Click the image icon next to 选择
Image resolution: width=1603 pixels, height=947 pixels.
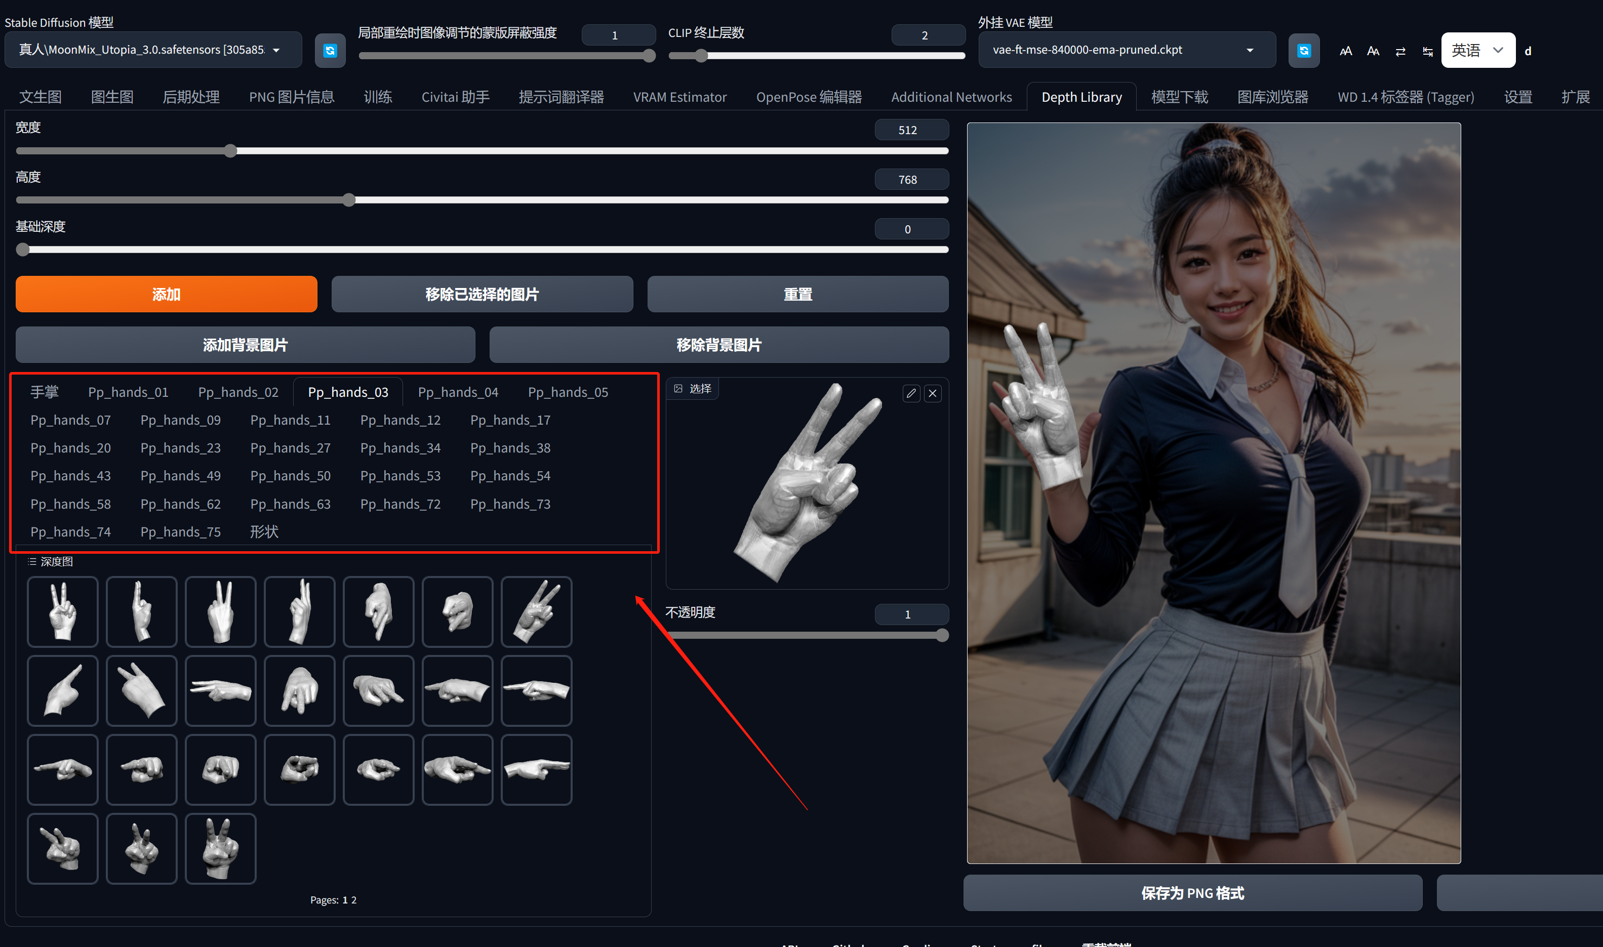pos(678,388)
